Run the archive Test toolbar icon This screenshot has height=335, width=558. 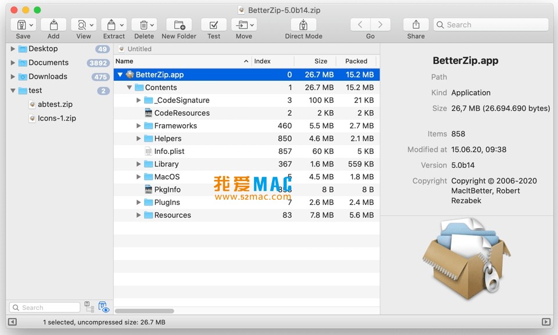click(214, 25)
